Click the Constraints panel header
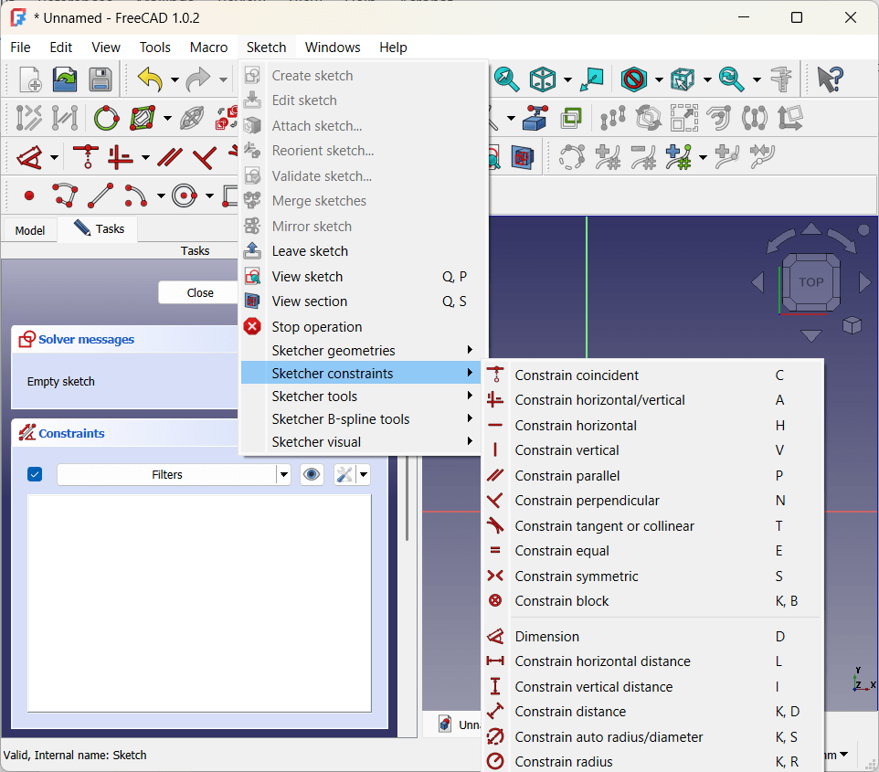The height and width of the screenshot is (772, 879). tap(126, 433)
